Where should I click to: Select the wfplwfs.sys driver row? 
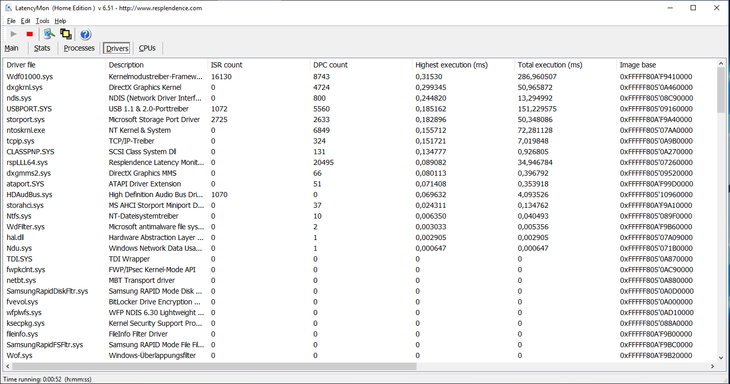[360, 313]
